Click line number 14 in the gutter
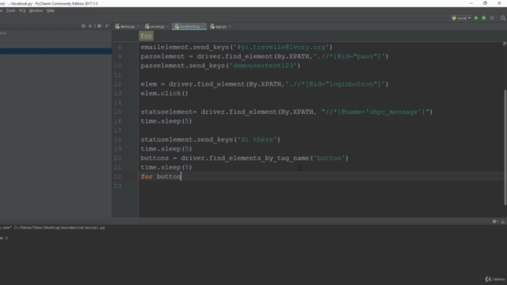Image resolution: width=507 pixels, height=285 pixels. pyautogui.click(x=117, y=103)
